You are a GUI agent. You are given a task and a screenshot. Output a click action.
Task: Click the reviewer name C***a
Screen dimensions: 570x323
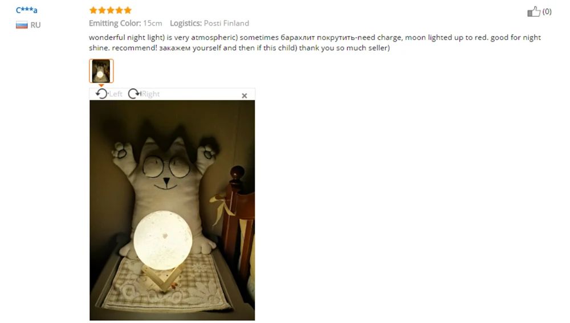click(27, 10)
